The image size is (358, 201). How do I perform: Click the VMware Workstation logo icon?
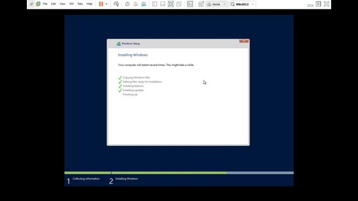tap(38, 4)
